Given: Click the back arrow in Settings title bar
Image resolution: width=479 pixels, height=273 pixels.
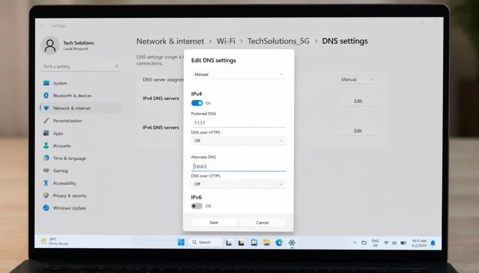Looking at the screenshot, I should tap(43, 26).
